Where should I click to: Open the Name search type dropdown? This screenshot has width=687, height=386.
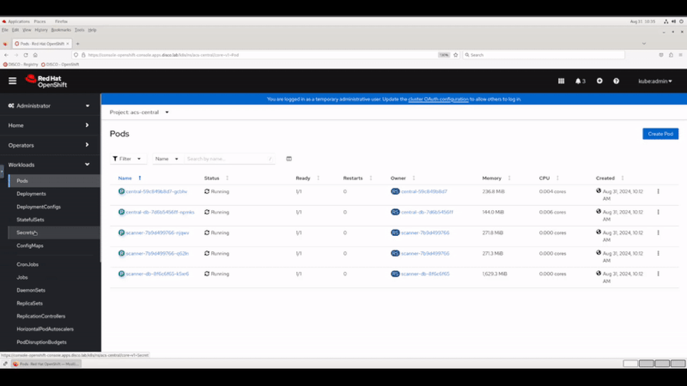coord(167,159)
